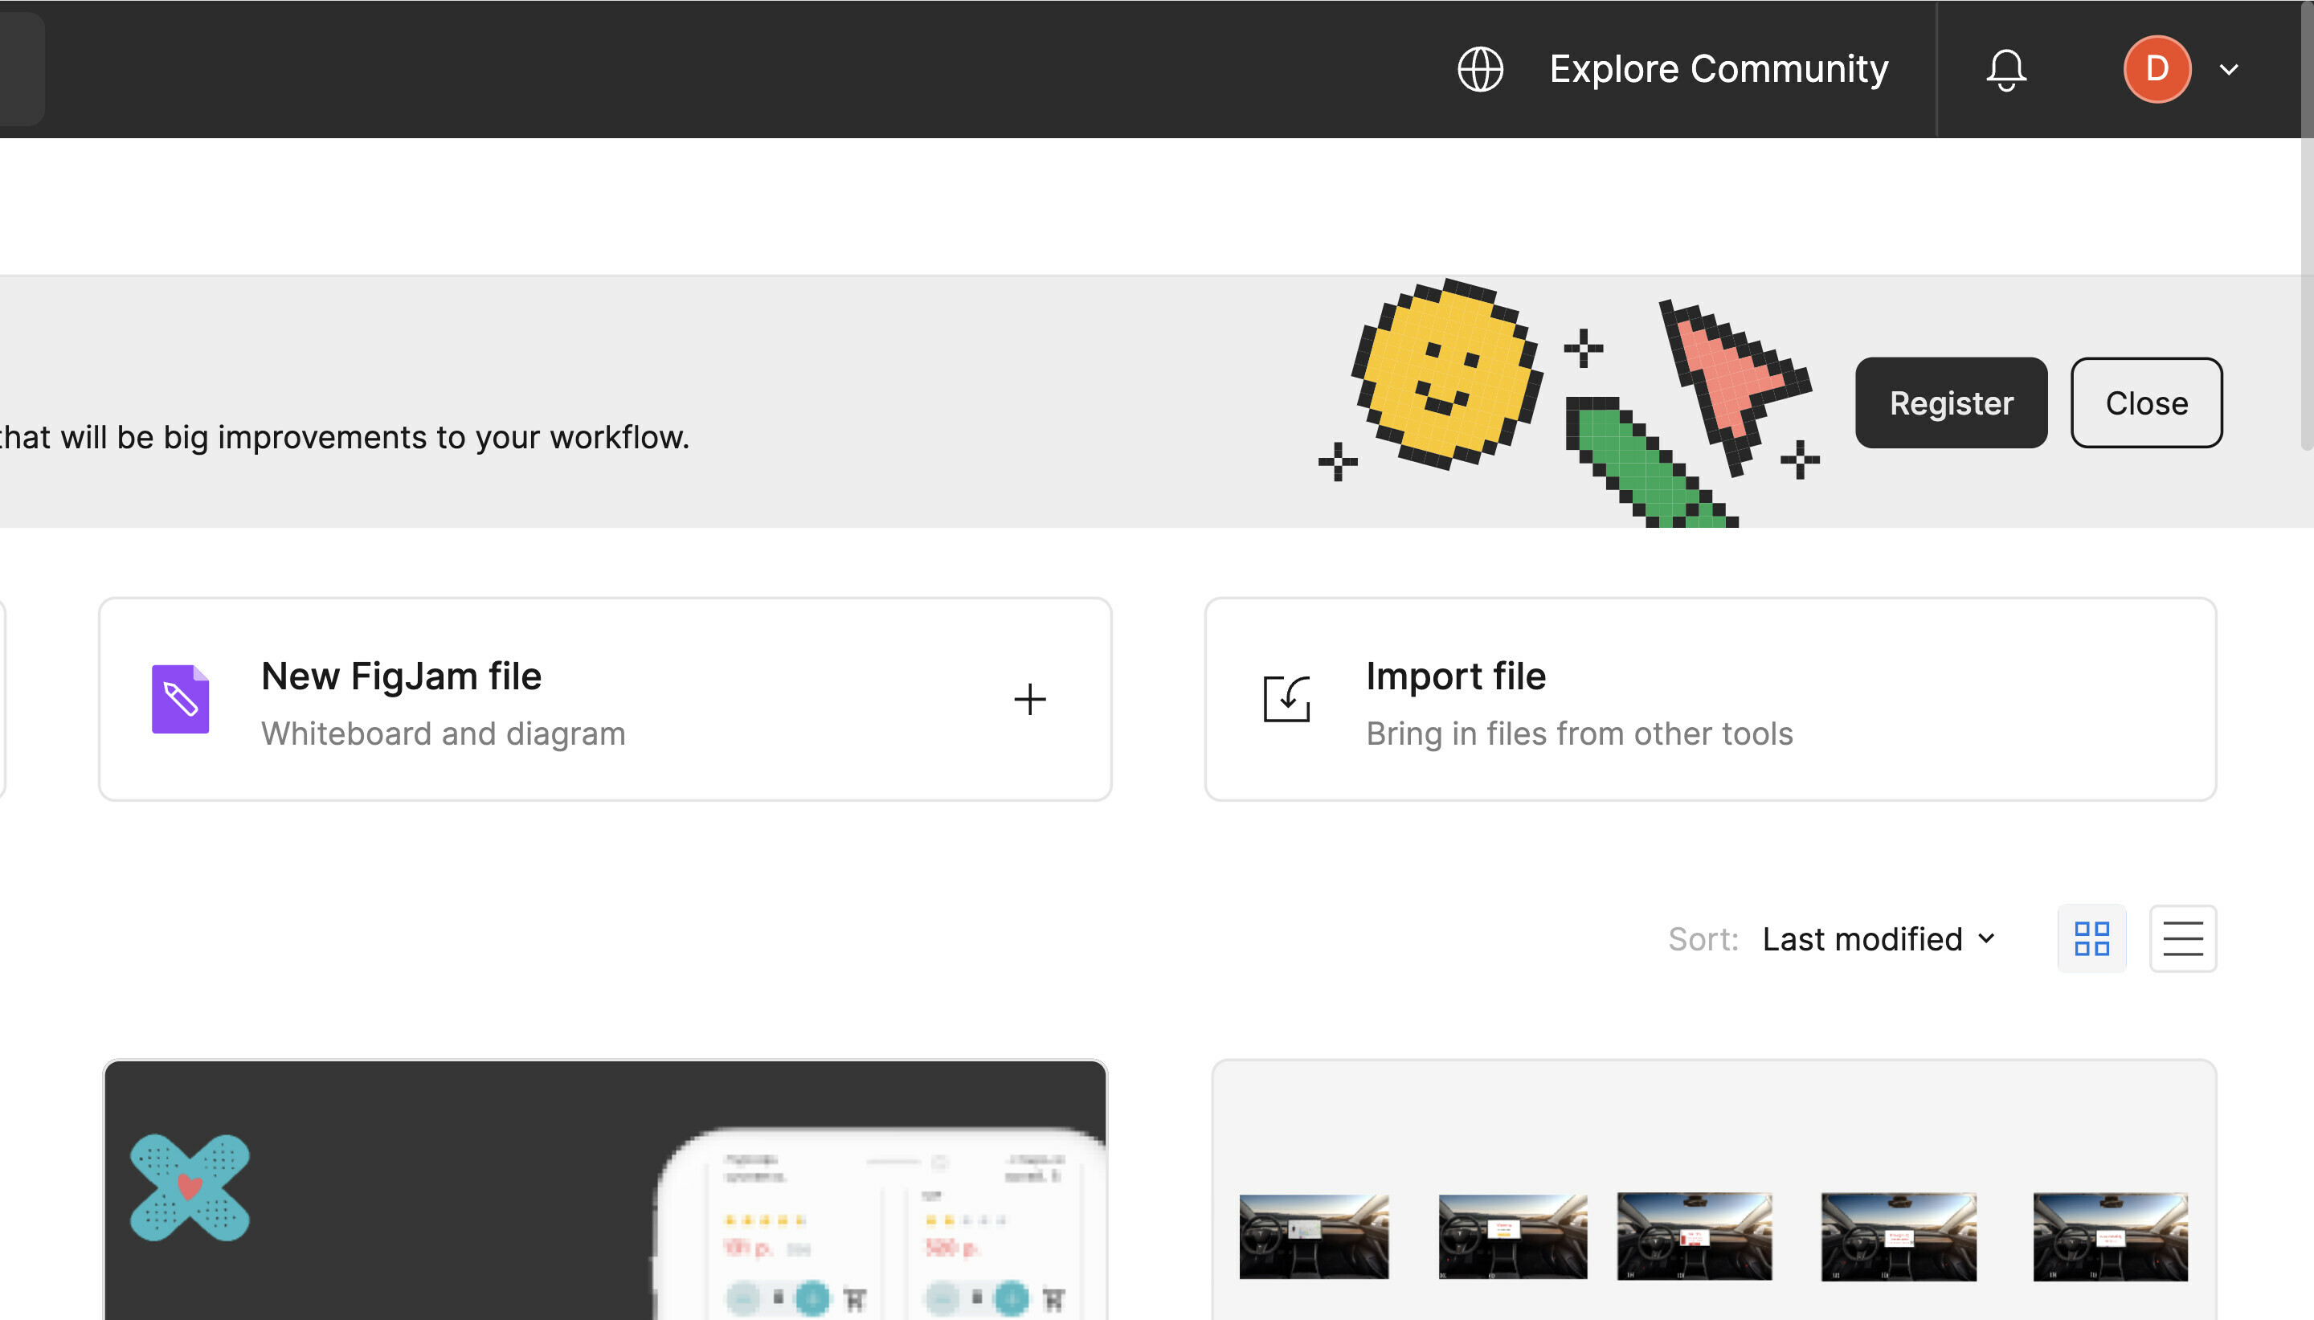2314x1320 pixels.
Task: Click the plus button on FigJam card
Action: (1028, 699)
